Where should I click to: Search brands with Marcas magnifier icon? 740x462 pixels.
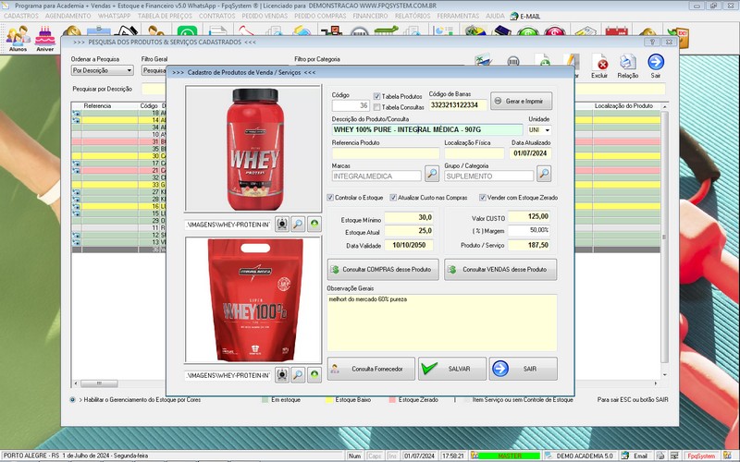tap(431, 174)
